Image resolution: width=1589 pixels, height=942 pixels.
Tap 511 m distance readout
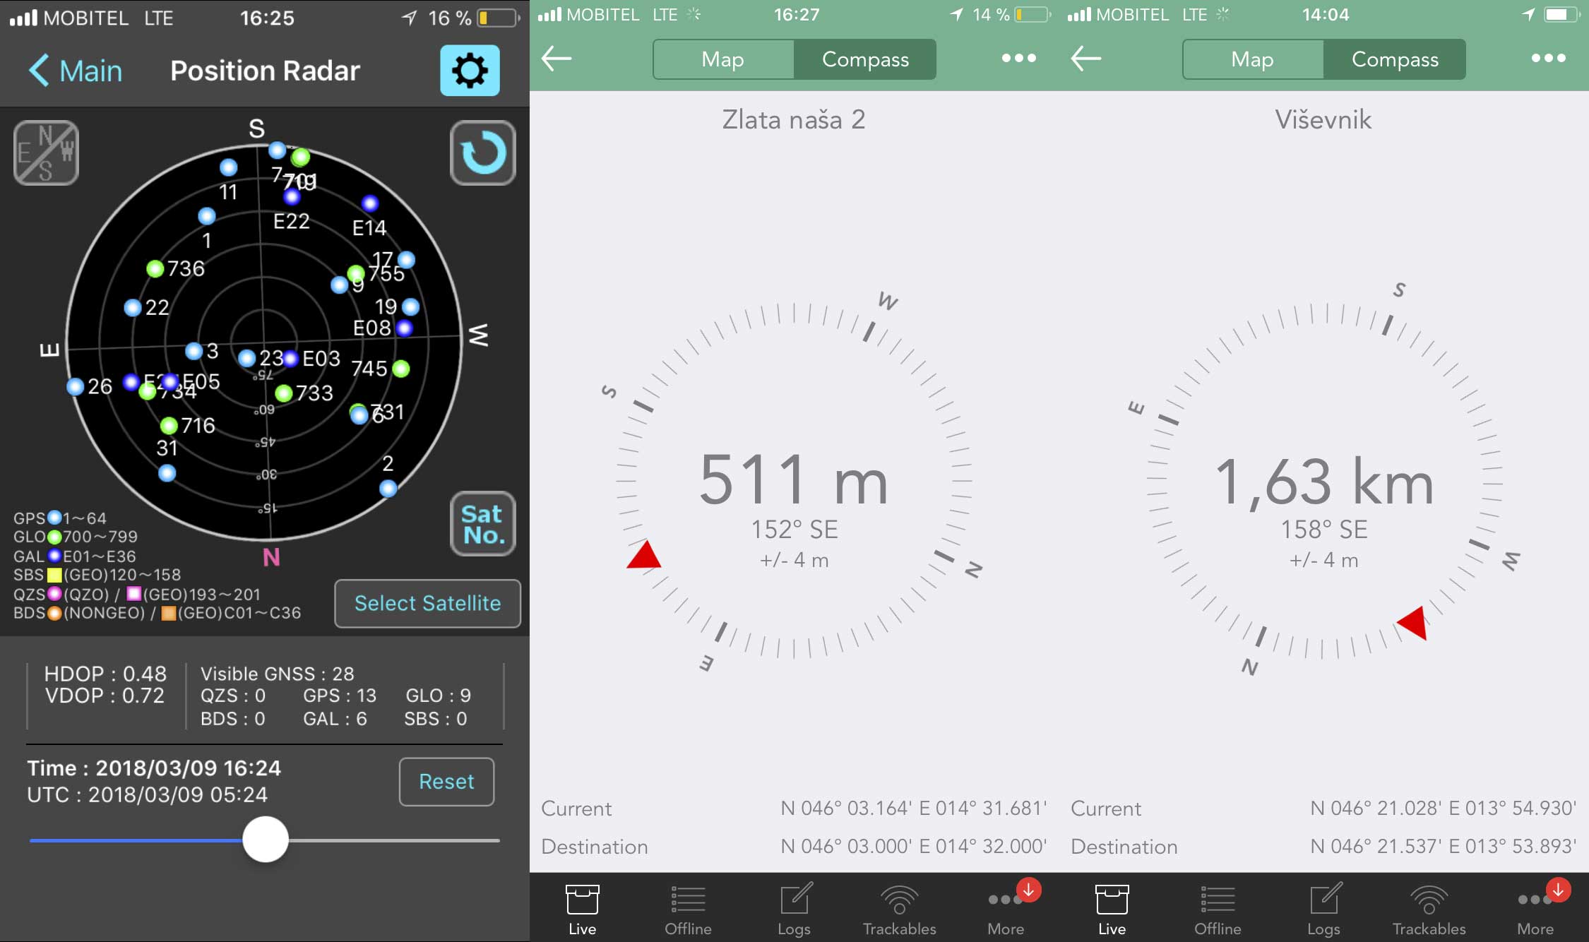tap(794, 481)
